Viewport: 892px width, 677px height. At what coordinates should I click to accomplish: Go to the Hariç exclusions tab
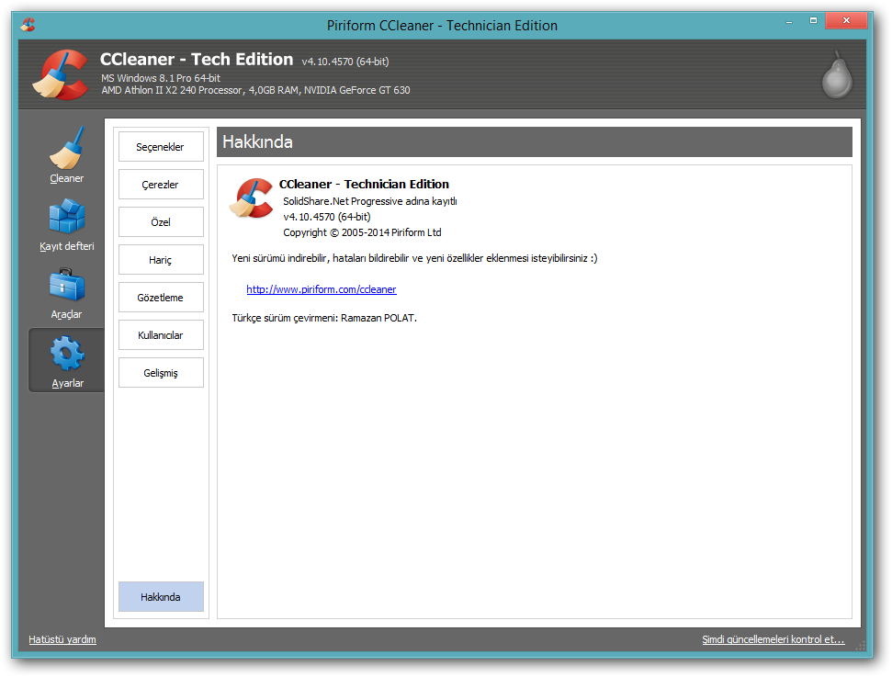pos(161,260)
